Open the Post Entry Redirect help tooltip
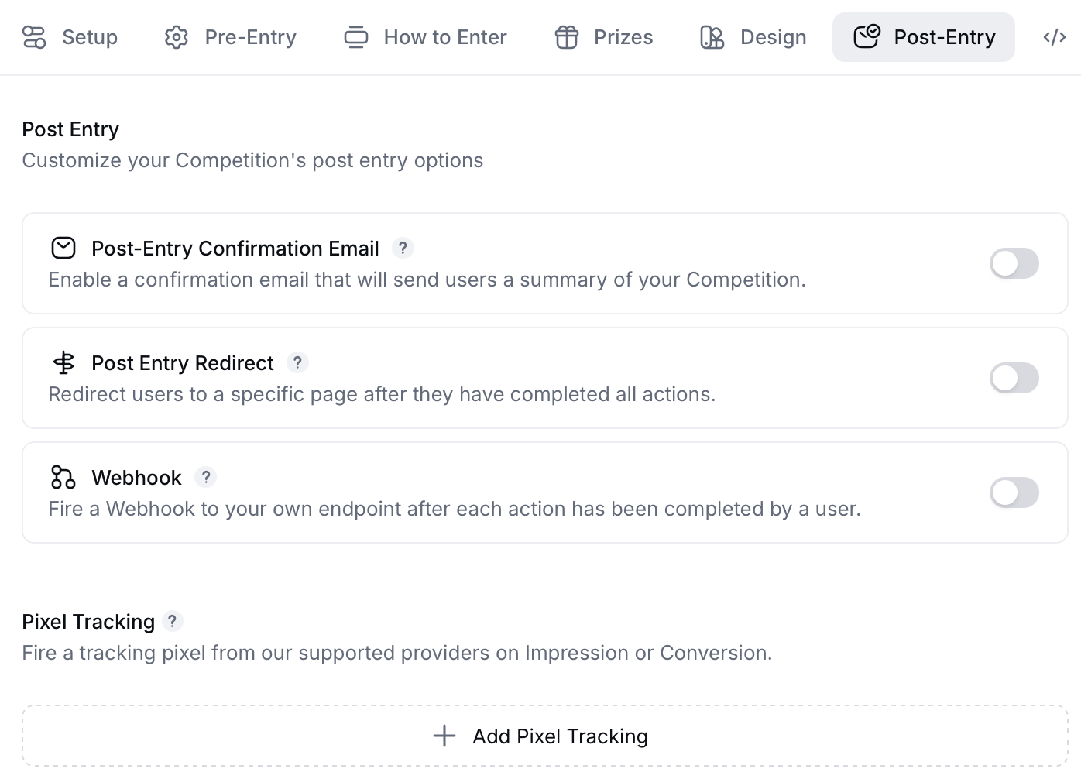Viewport: 1081px width, 779px height. tap(298, 362)
